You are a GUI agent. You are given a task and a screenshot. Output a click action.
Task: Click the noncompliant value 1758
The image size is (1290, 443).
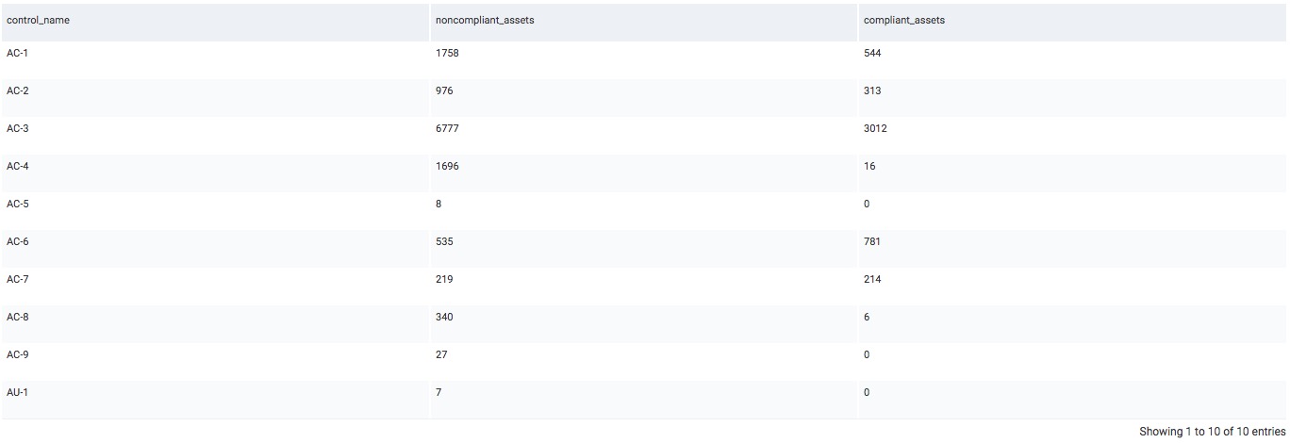446,53
